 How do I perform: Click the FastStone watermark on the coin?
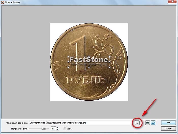(x=89, y=62)
